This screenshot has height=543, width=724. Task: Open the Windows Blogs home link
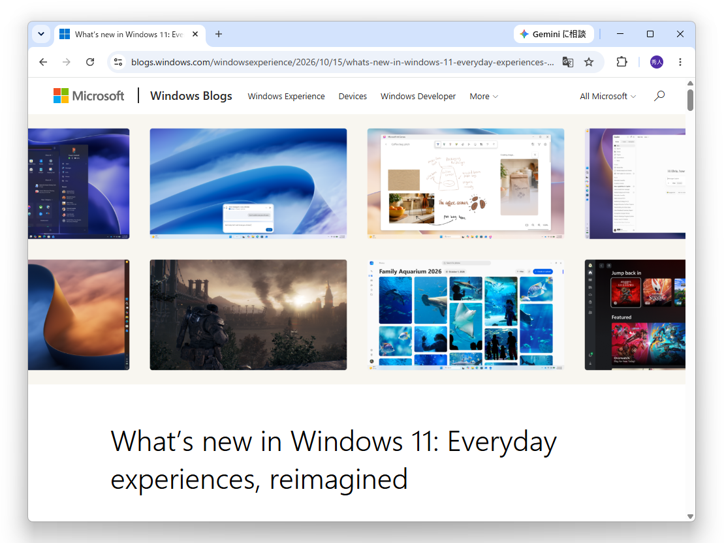[x=191, y=95]
